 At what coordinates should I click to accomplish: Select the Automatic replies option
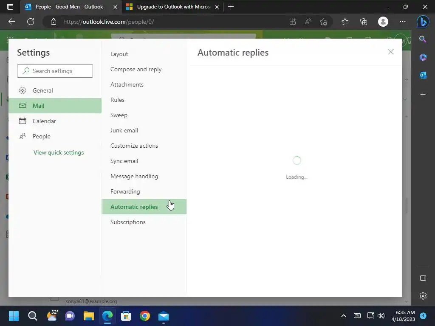tap(144, 207)
